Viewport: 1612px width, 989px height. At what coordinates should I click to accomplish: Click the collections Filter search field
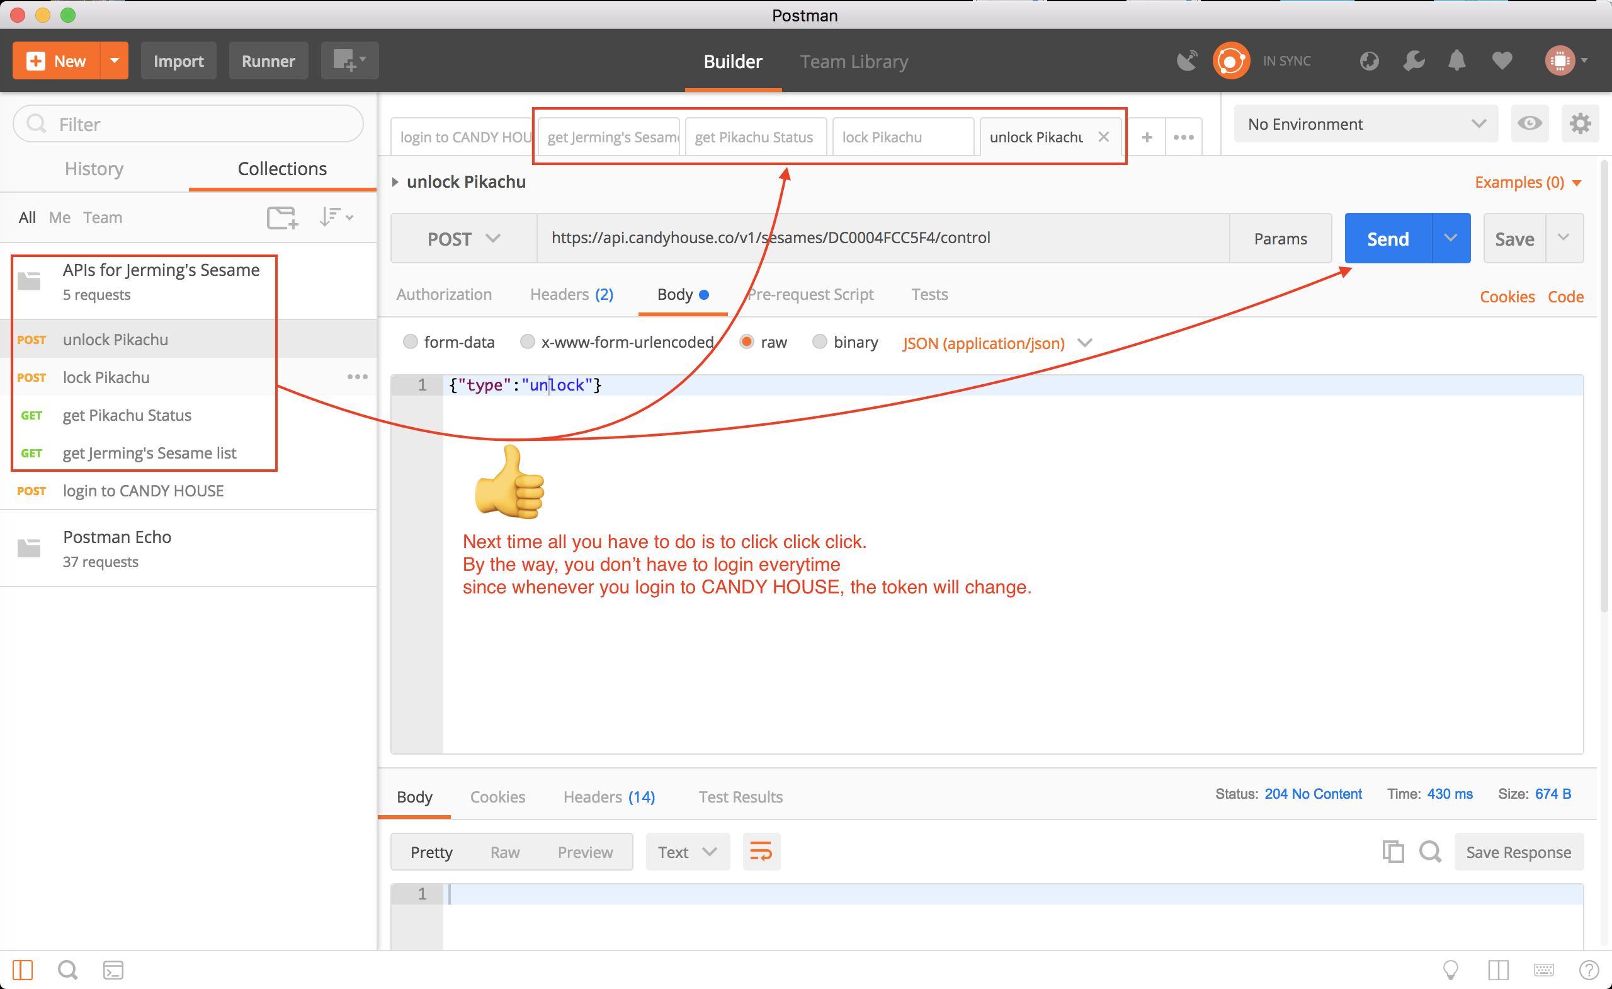point(188,123)
